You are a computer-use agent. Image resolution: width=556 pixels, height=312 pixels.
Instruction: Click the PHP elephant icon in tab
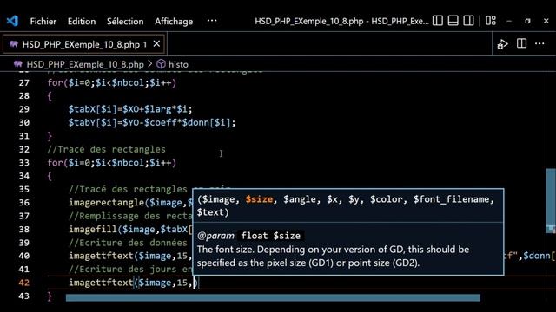14,44
